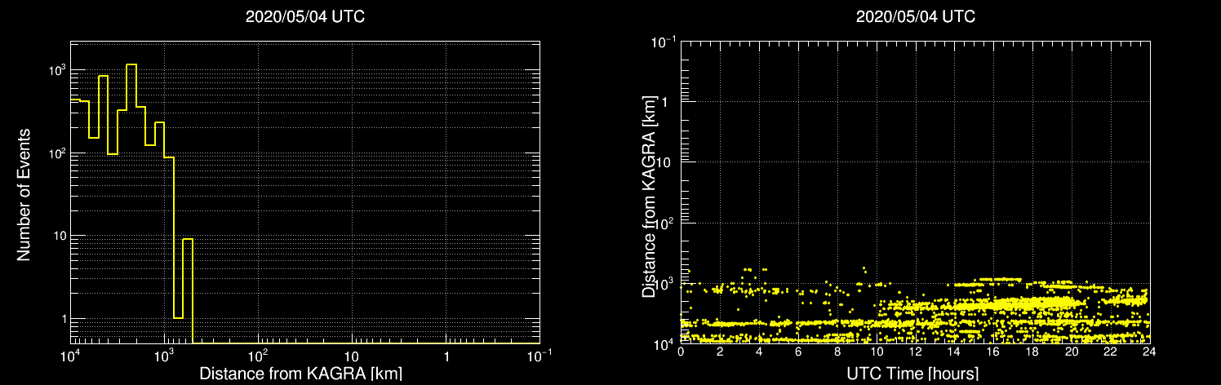Screen dimensions: 1221x385
Task: Click the 10^2 label on histogram x-axis
Action: 258,356
